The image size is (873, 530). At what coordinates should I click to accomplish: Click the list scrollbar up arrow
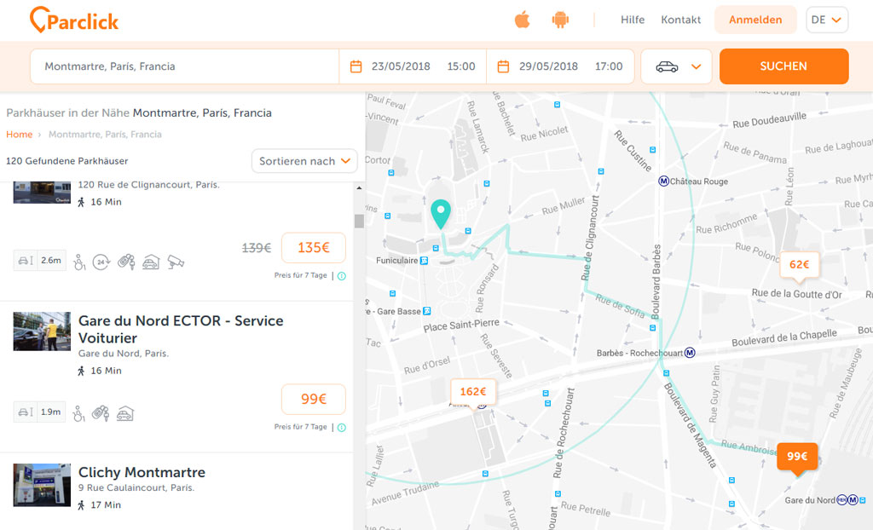click(x=359, y=188)
